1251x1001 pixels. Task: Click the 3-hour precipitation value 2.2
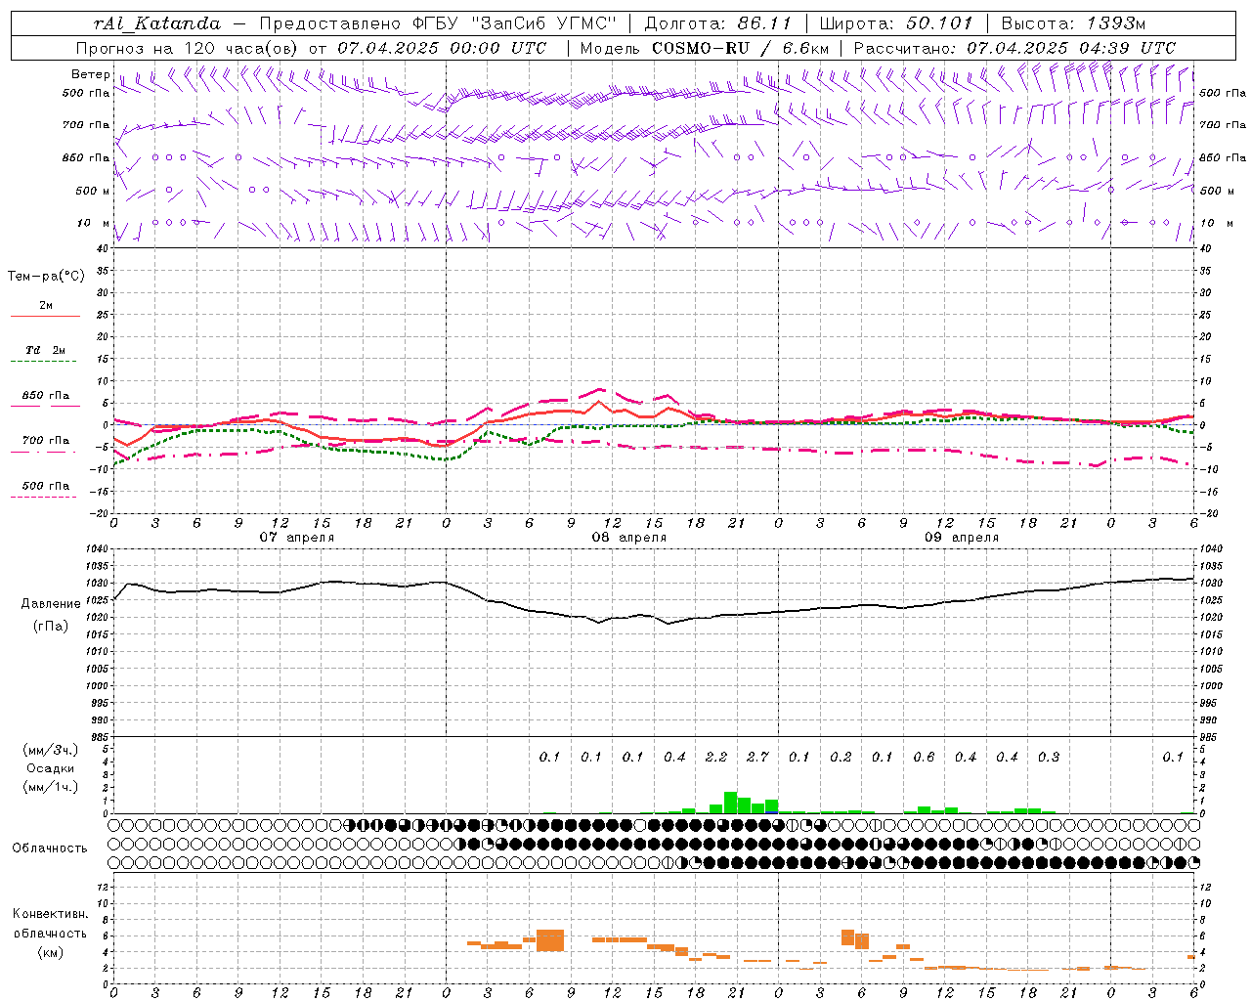tap(716, 757)
